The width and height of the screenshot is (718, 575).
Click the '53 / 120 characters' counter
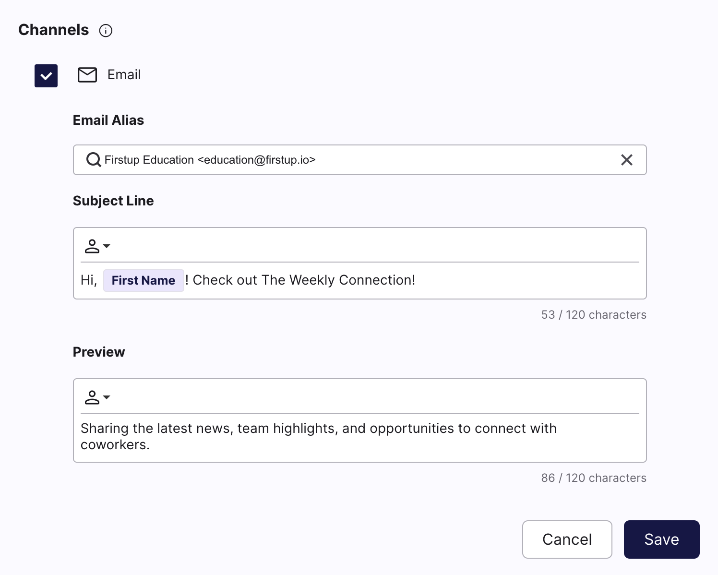[x=594, y=315]
